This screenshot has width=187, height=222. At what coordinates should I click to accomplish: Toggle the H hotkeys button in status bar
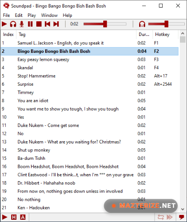point(14,217)
